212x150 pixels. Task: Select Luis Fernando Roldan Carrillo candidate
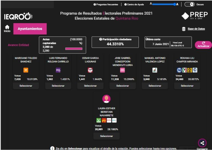click(58, 86)
